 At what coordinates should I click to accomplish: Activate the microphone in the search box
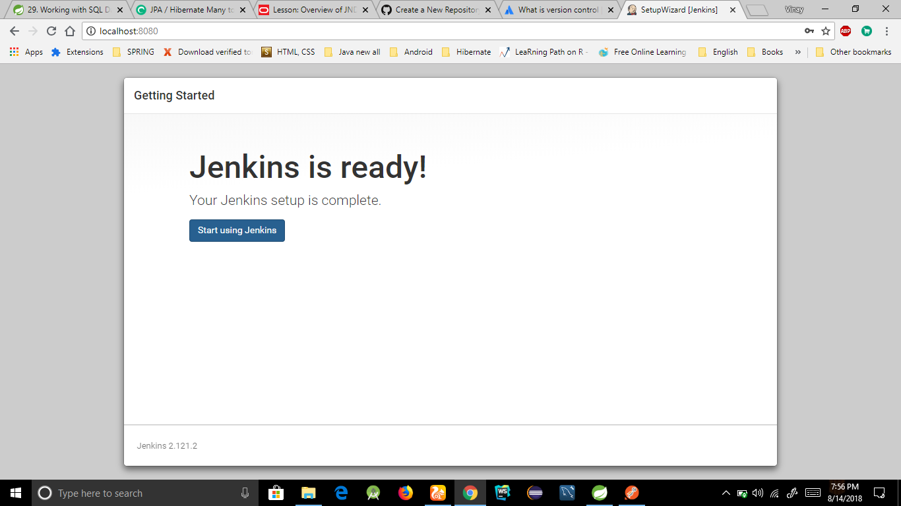(x=245, y=493)
